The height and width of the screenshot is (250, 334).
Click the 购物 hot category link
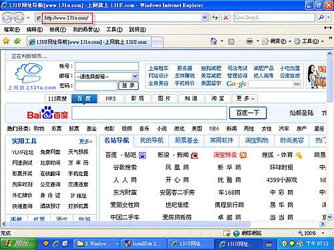(39, 129)
